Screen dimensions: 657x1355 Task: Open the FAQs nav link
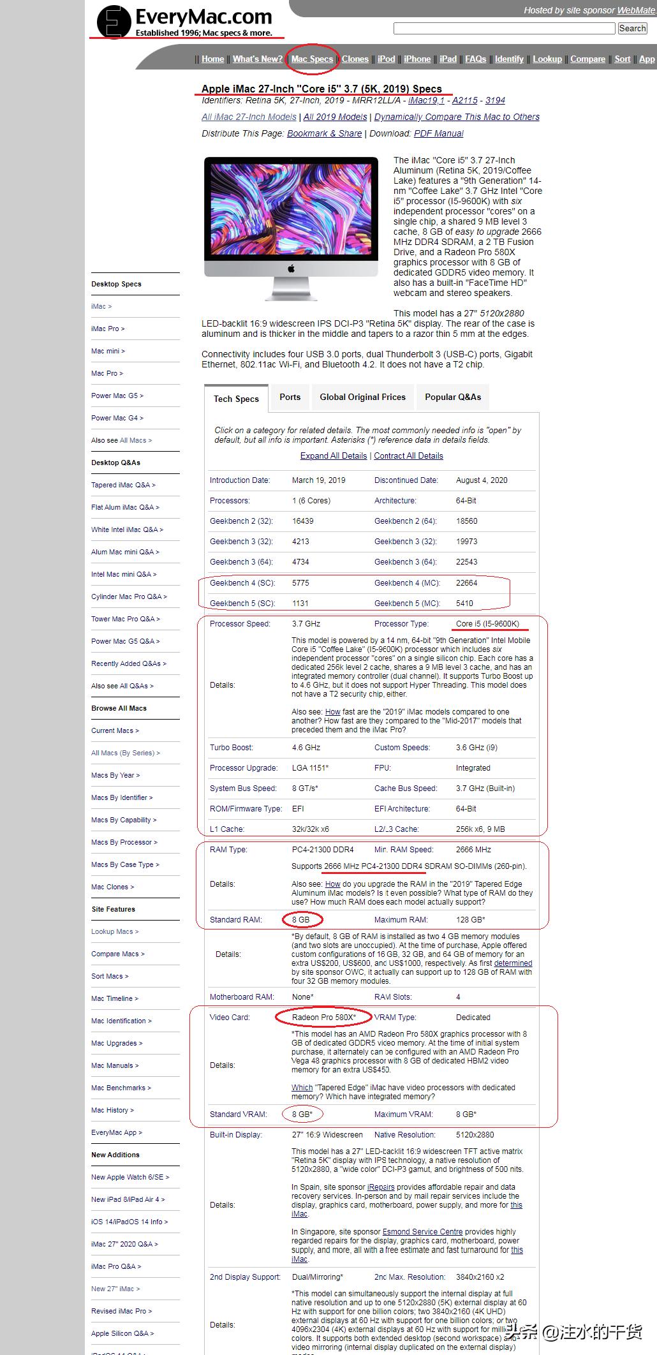click(x=475, y=59)
